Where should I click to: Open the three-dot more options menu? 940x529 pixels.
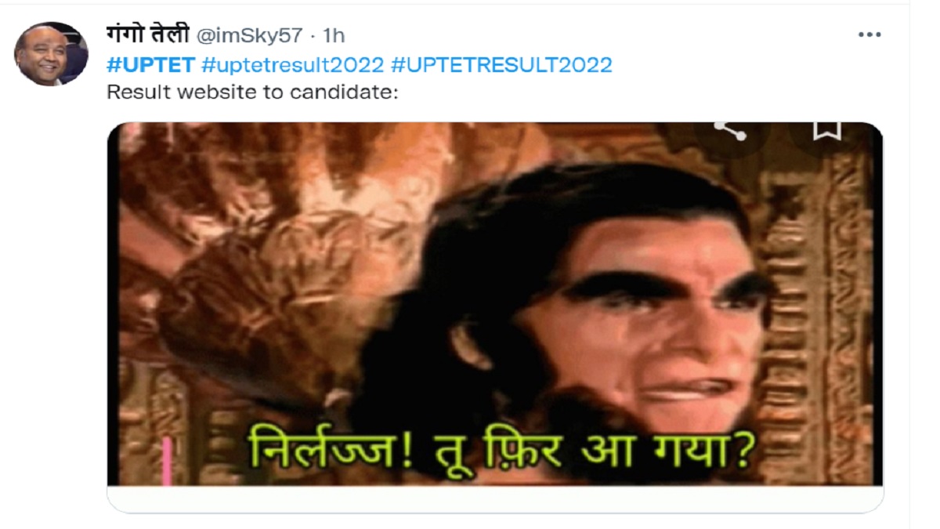(869, 35)
